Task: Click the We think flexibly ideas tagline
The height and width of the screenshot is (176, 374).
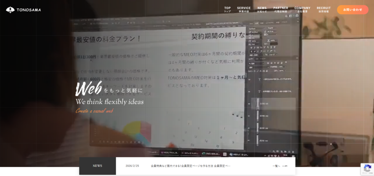Action: pos(110,102)
